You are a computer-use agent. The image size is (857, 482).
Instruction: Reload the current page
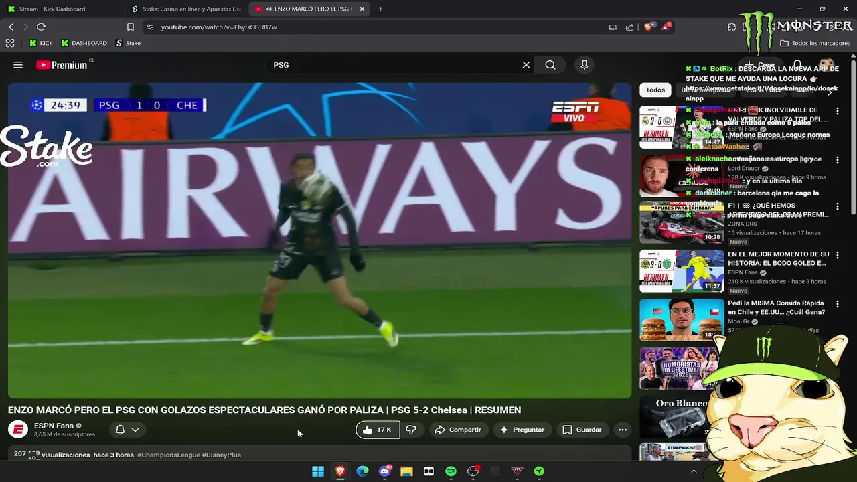point(41,27)
